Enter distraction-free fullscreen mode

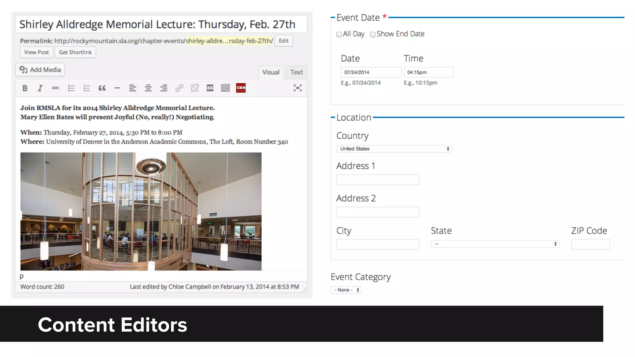pyautogui.click(x=298, y=88)
